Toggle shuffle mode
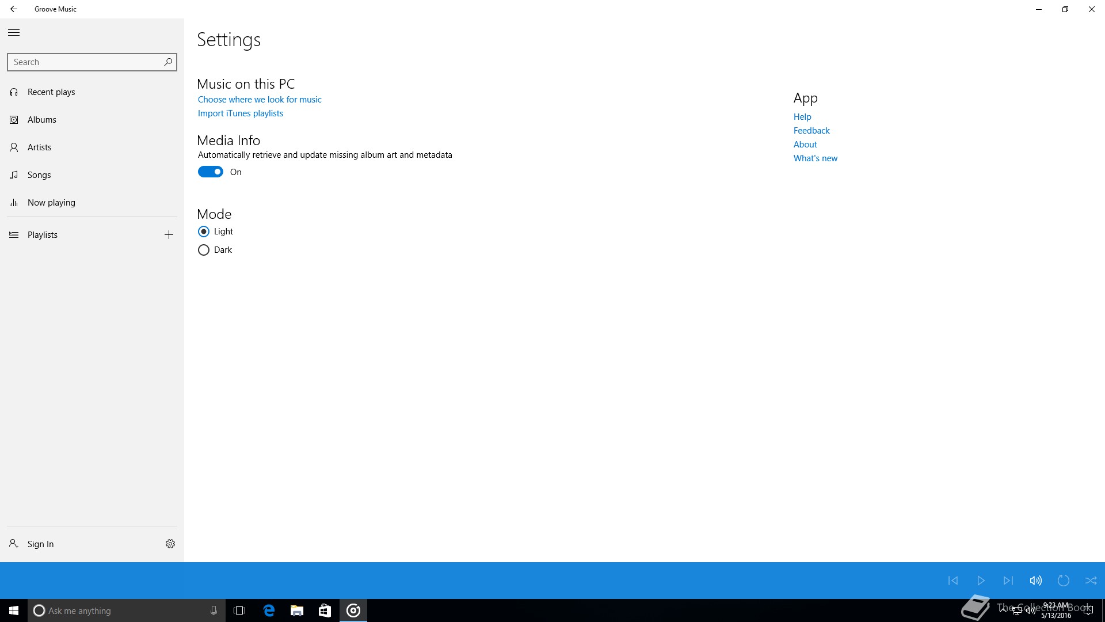Image resolution: width=1105 pixels, height=622 pixels. 1091,581
